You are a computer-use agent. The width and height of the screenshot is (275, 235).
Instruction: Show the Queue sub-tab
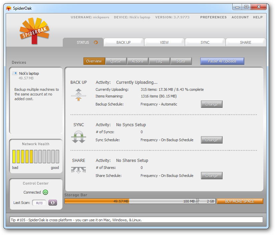(116, 61)
